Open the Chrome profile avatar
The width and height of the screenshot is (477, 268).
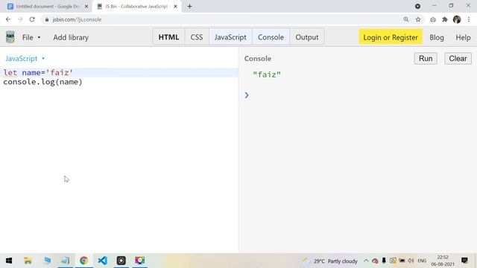457,19
